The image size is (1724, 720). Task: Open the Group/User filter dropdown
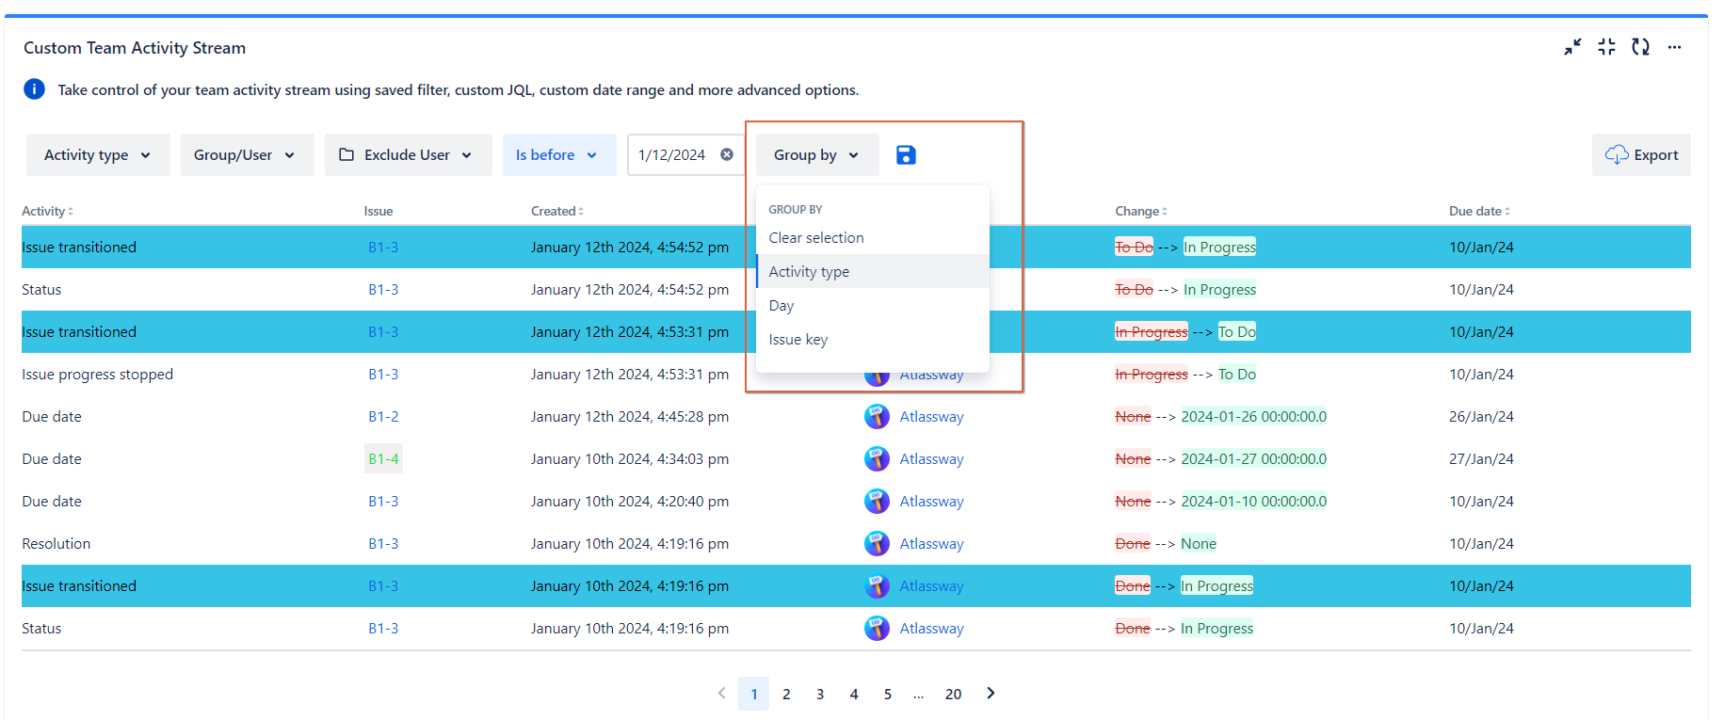tap(246, 155)
